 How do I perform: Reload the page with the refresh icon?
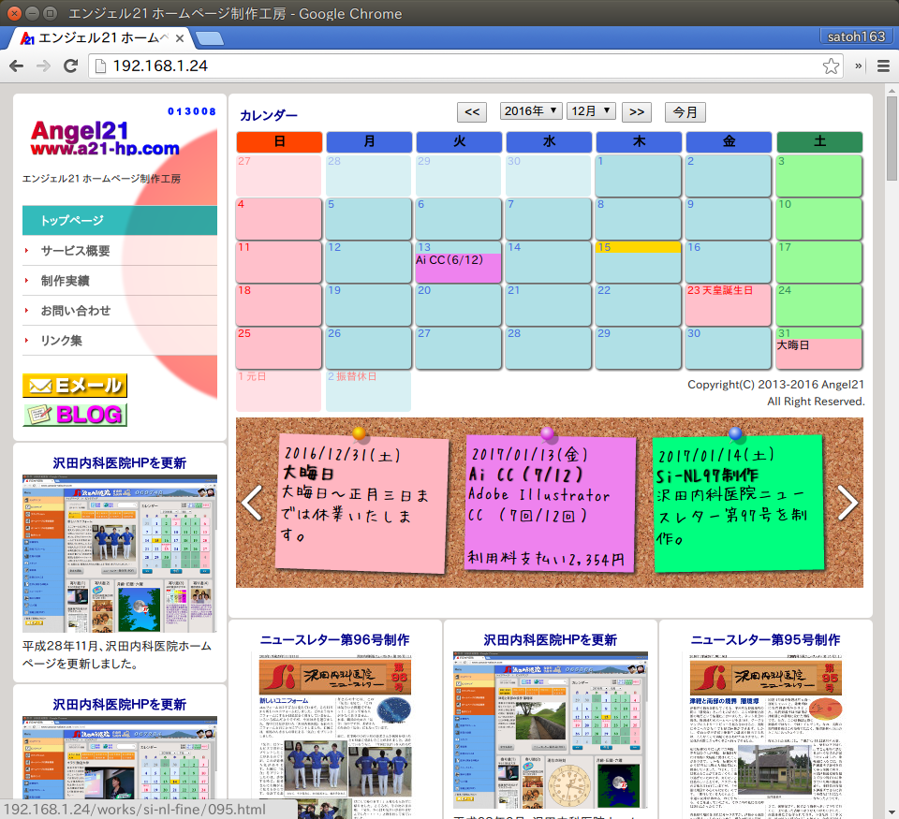(x=70, y=66)
